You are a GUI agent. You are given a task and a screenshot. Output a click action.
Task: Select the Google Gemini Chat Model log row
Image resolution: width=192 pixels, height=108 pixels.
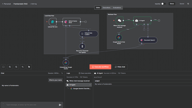81,89
